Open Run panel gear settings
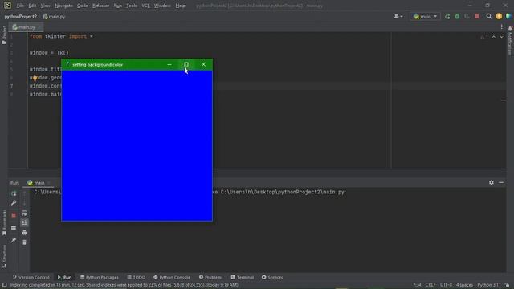The image size is (514, 289). (x=491, y=182)
